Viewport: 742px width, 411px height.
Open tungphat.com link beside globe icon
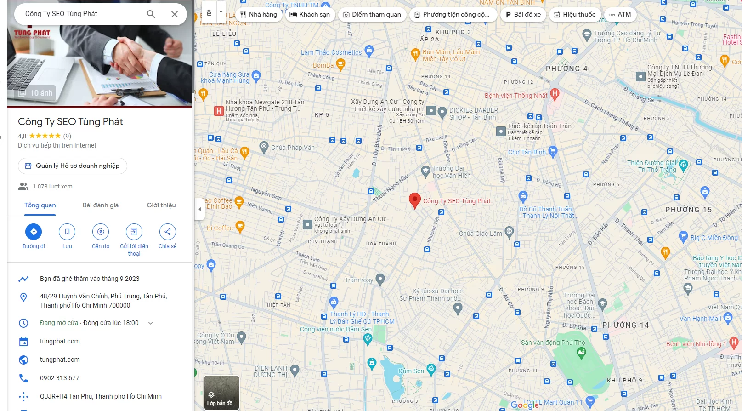60,360
